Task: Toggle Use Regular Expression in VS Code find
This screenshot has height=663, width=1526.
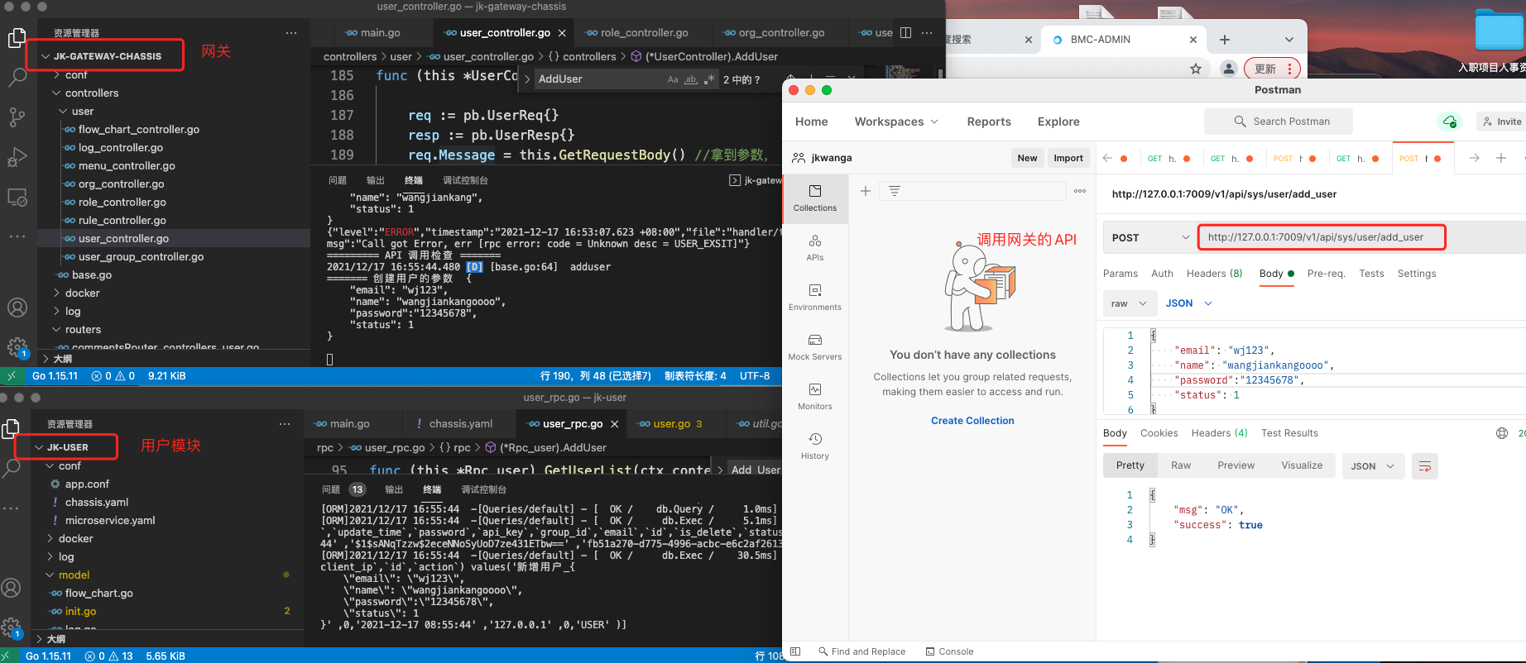Action: point(708,79)
